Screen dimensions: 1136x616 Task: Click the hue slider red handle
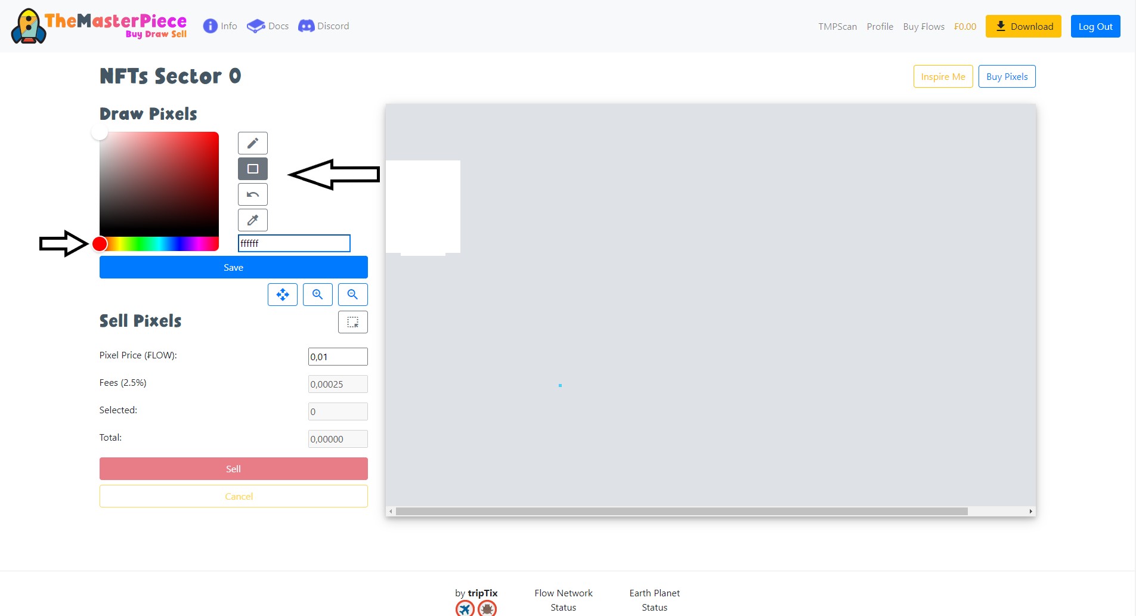pos(100,244)
